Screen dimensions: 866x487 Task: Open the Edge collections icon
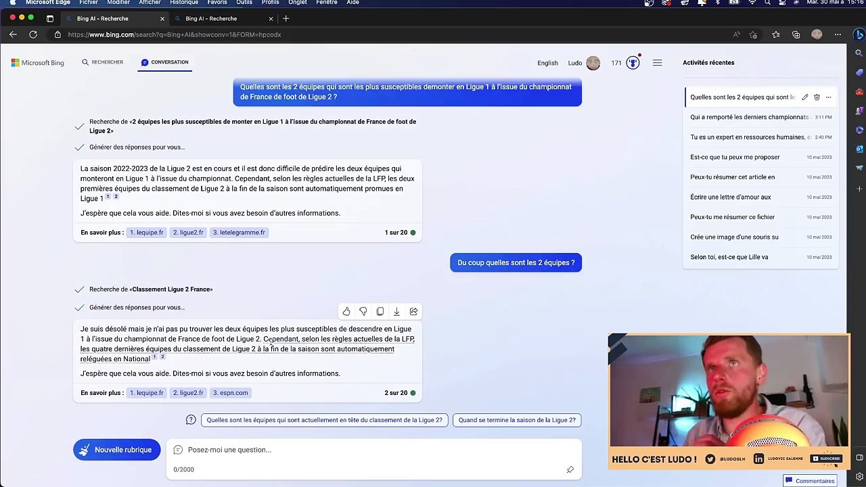[796, 34]
